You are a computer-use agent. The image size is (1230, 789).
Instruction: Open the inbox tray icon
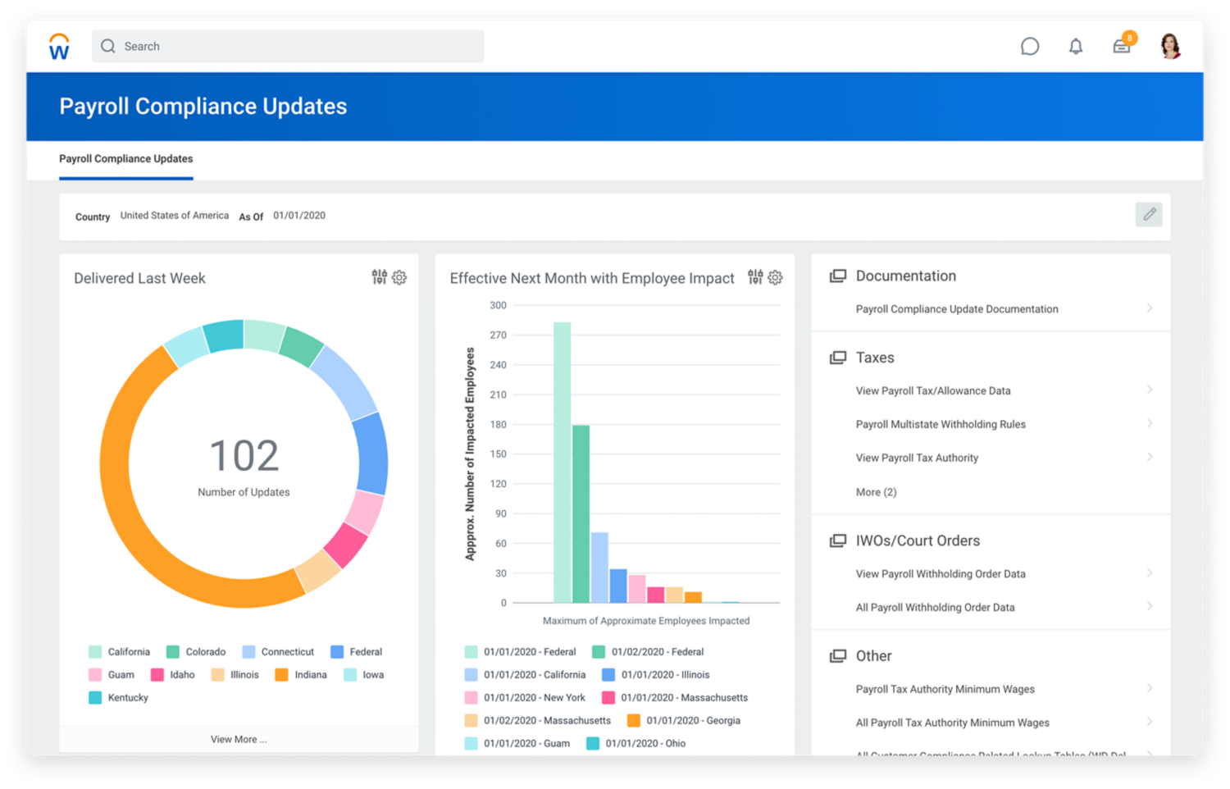coord(1121,47)
